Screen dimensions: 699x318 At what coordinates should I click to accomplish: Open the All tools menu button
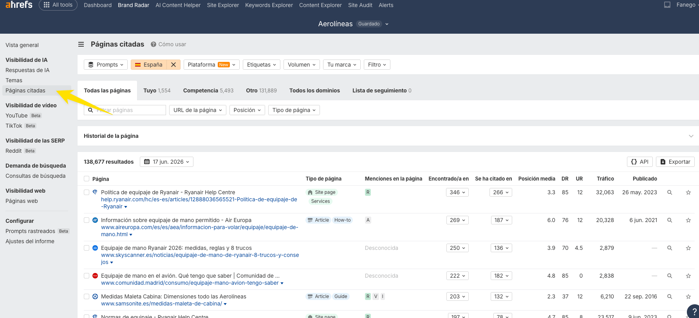[x=58, y=5]
